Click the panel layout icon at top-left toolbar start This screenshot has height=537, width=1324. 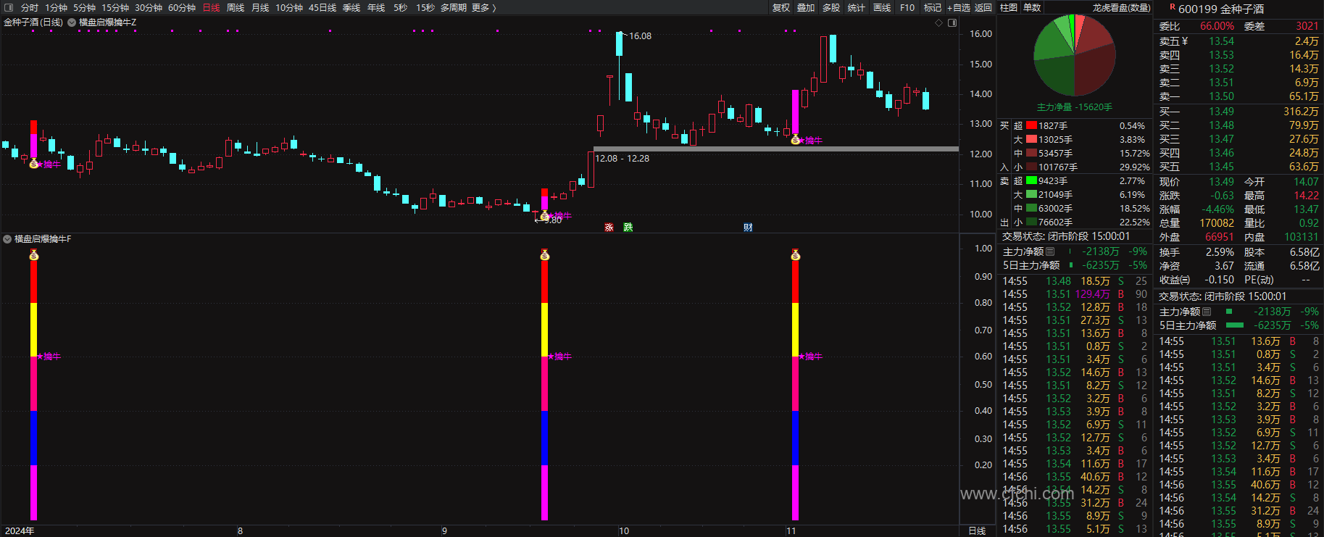9,7
